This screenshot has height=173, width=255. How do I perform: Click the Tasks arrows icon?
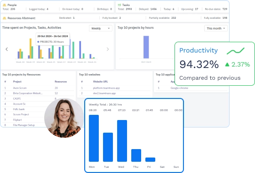(120, 5)
